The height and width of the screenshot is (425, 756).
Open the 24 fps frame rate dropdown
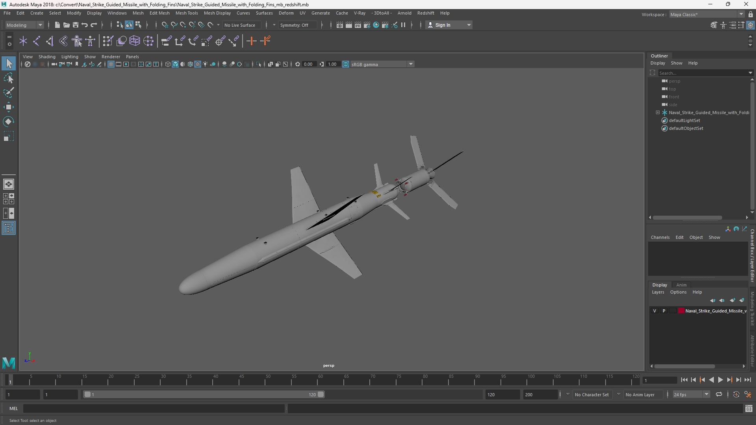691,394
